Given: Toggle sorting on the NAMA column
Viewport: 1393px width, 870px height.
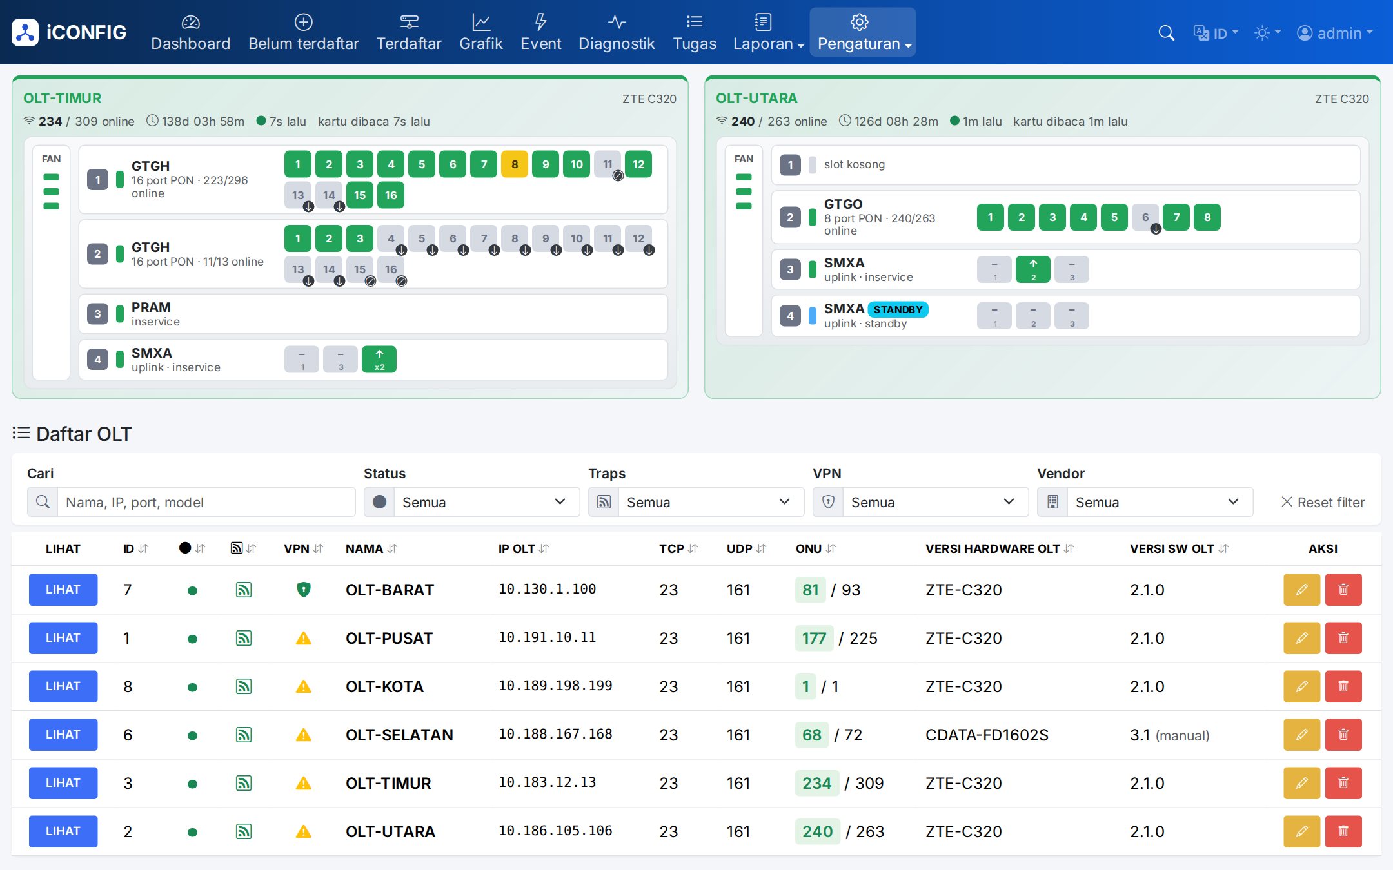Looking at the screenshot, I should click(371, 548).
